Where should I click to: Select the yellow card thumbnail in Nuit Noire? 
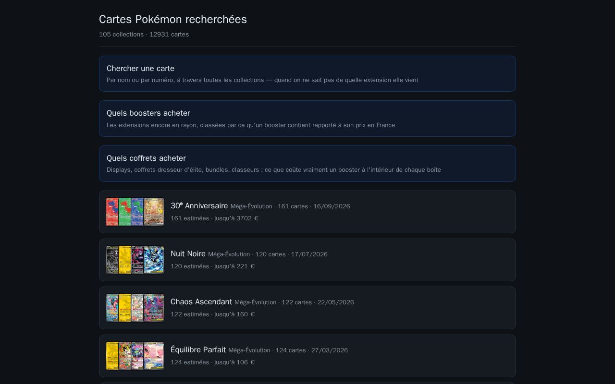125,260
